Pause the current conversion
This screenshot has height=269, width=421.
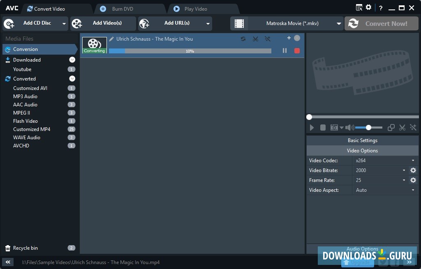coord(285,51)
